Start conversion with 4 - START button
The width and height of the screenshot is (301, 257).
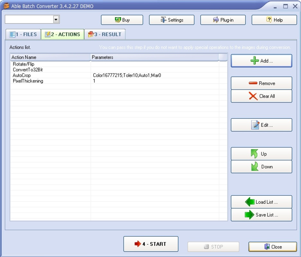click(151, 244)
